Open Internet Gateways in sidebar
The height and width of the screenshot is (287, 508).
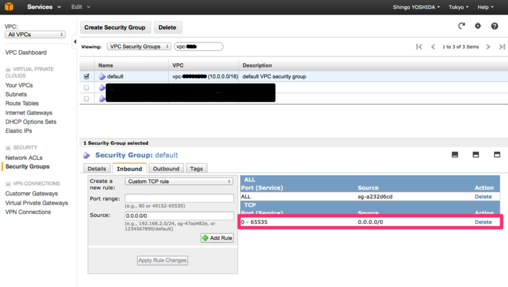(29, 113)
